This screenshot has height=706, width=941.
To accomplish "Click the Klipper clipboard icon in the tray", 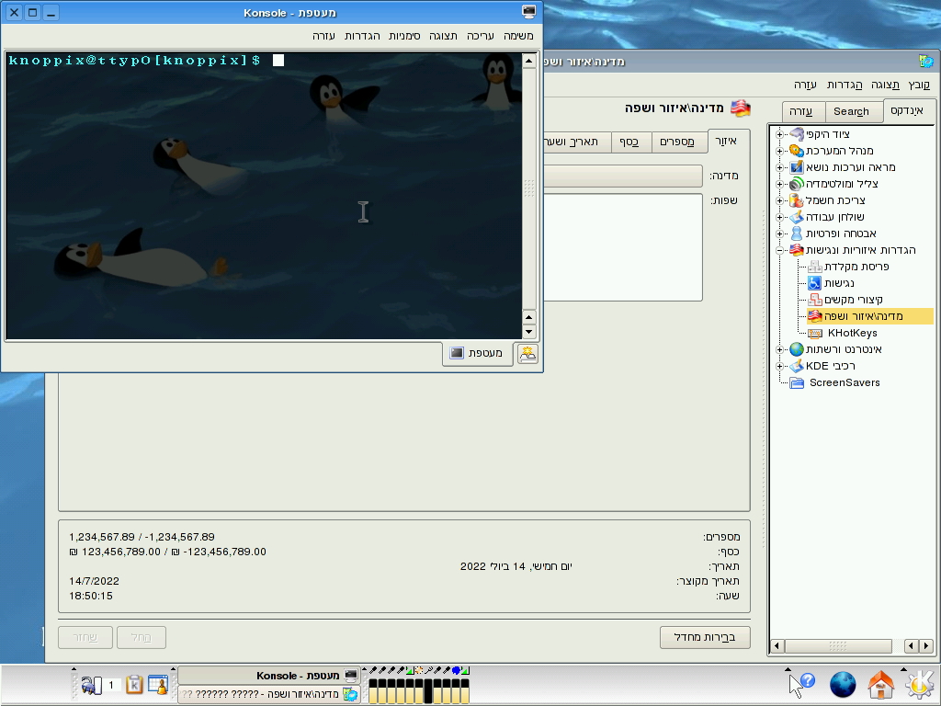I will 134,684.
